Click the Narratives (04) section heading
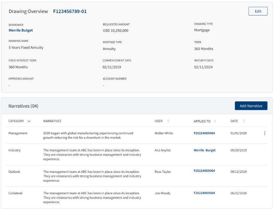274x211 pixels. tap(23, 106)
